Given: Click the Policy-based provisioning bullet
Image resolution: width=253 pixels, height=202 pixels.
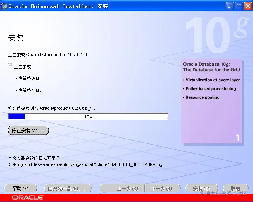Looking at the screenshot, I should coord(210,89).
